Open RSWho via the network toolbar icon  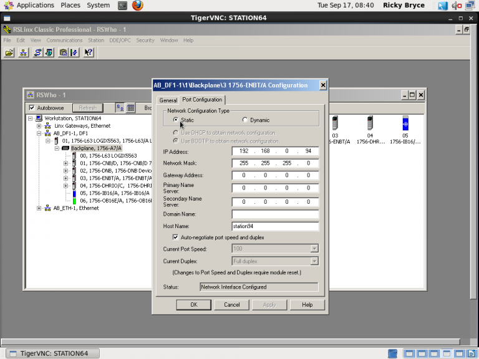pos(24,53)
